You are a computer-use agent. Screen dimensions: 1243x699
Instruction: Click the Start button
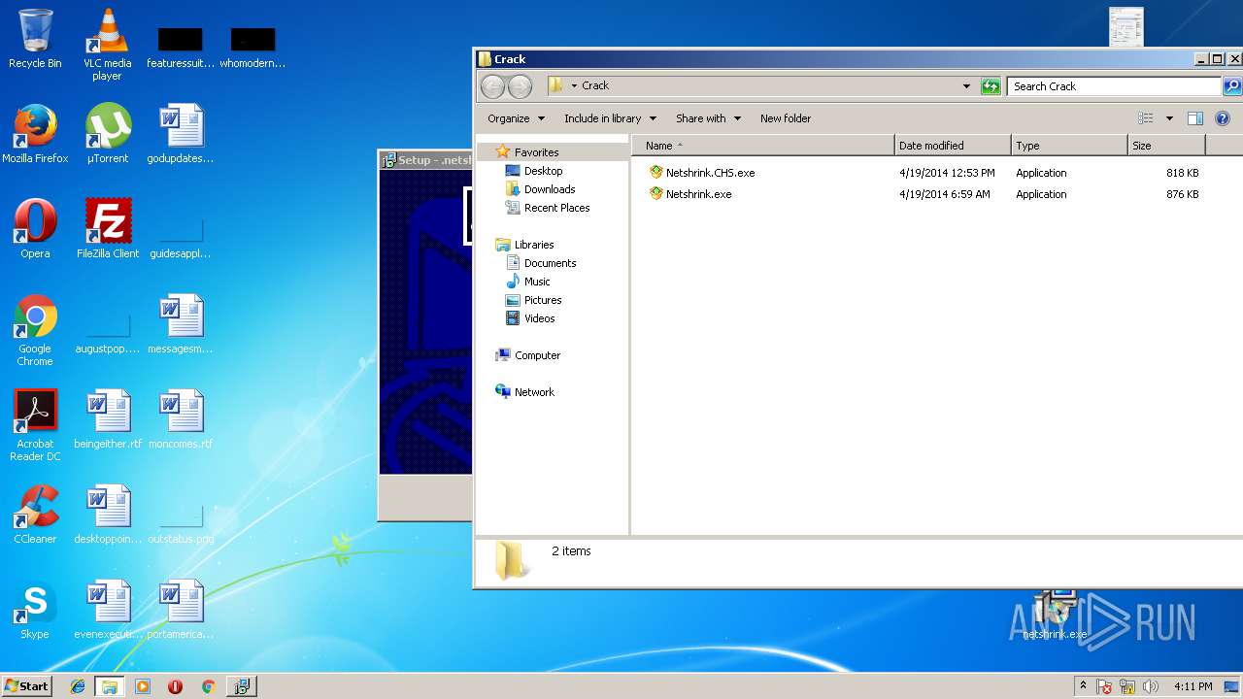pyautogui.click(x=27, y=686)
